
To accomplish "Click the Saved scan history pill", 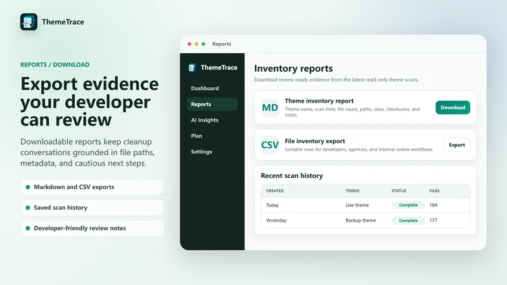I will 92,208.
